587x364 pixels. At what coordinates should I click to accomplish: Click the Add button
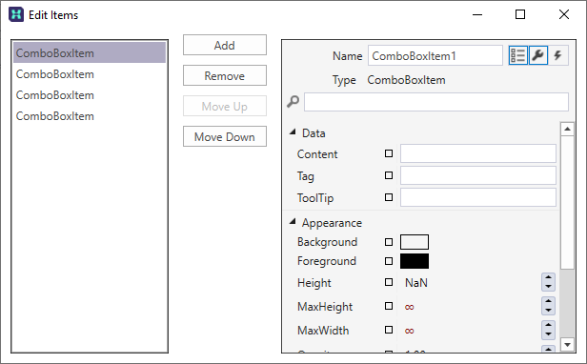(x=225, y=46)
